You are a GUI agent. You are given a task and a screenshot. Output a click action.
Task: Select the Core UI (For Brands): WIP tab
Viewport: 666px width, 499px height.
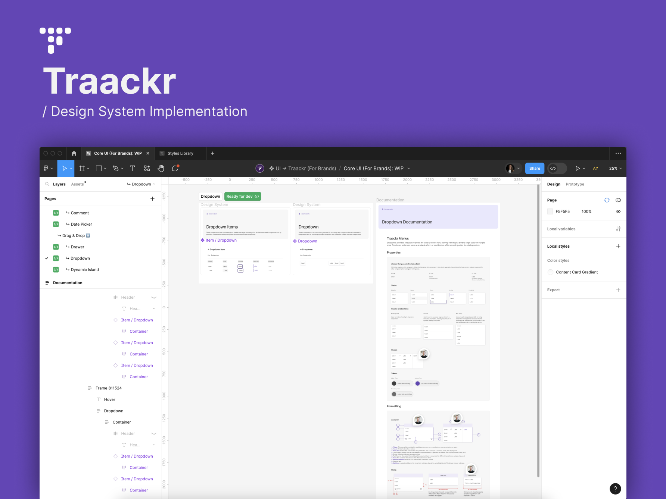[118, 153]
